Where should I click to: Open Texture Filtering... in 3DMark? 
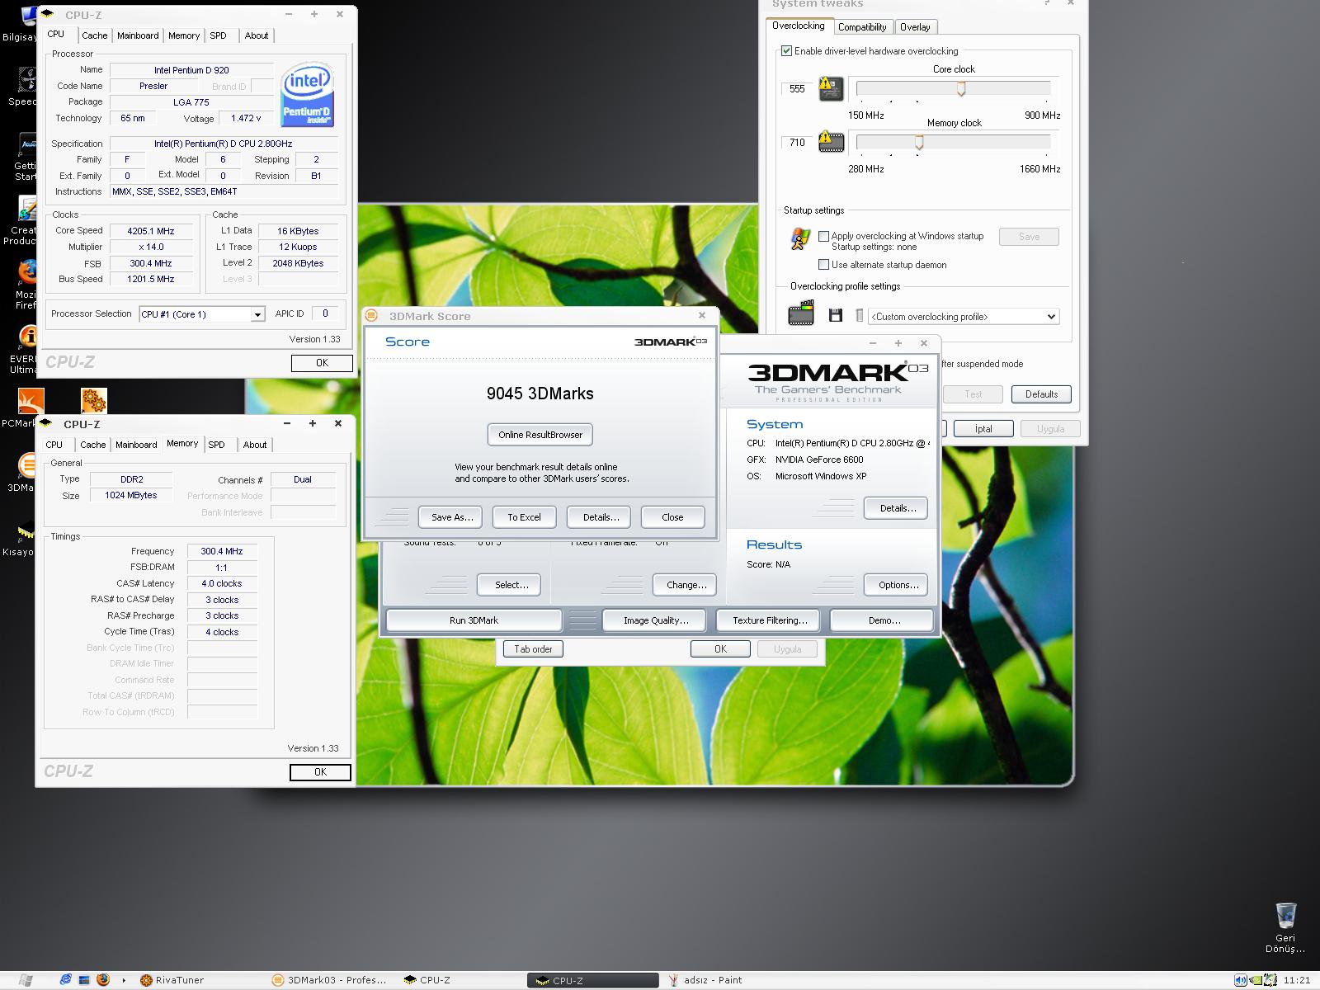(770, 620)
